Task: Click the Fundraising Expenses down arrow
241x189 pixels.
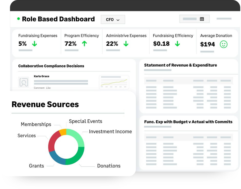Action: pos(34,44)
